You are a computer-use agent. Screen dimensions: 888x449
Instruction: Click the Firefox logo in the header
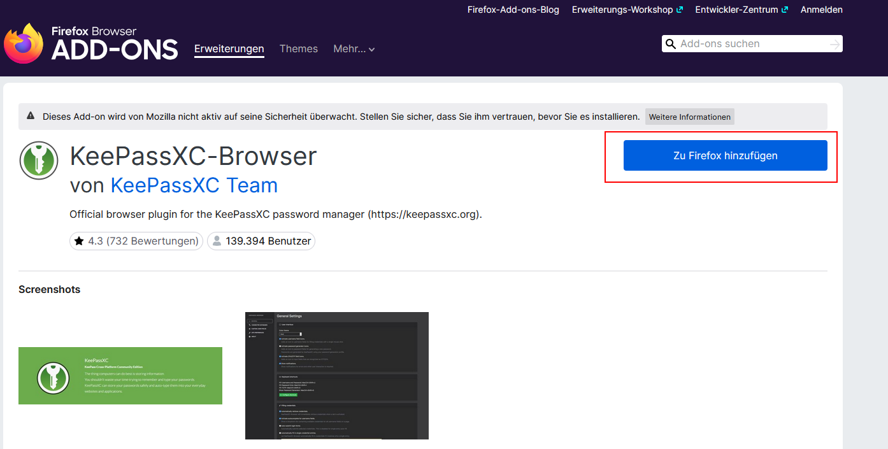point(24,43)
